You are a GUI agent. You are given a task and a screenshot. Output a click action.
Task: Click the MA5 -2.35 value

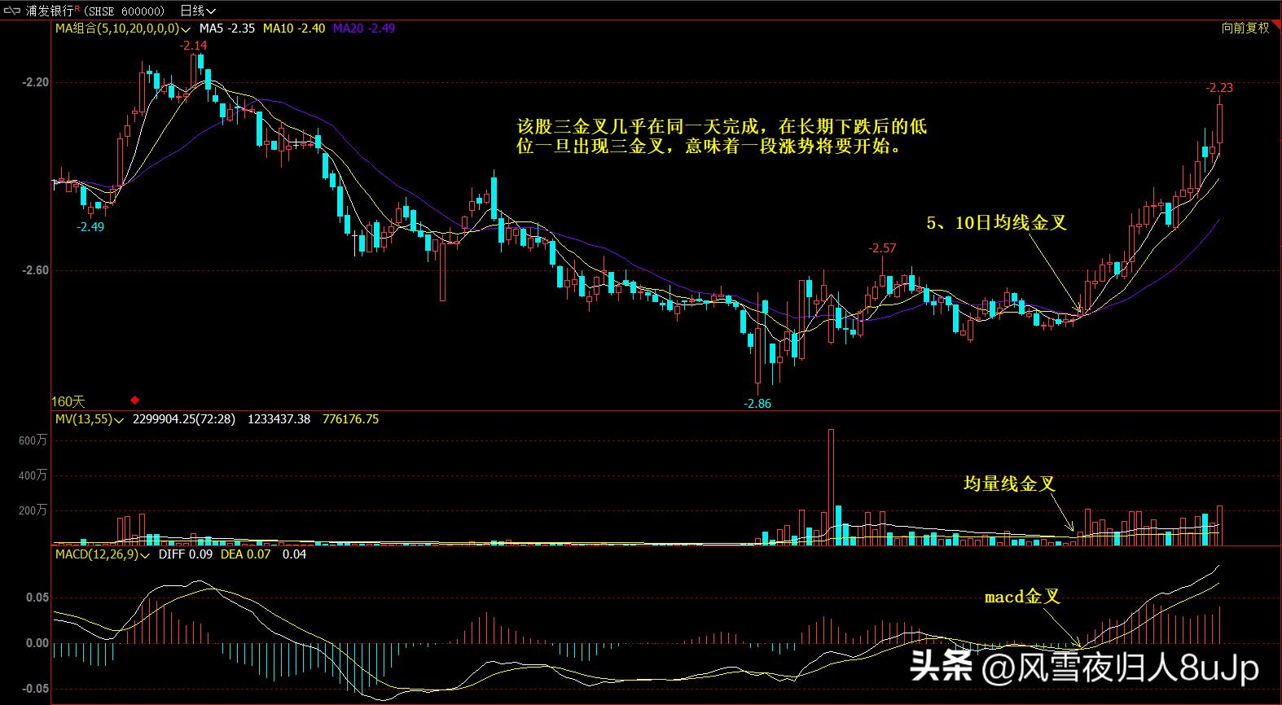click(x=227, y=28)
